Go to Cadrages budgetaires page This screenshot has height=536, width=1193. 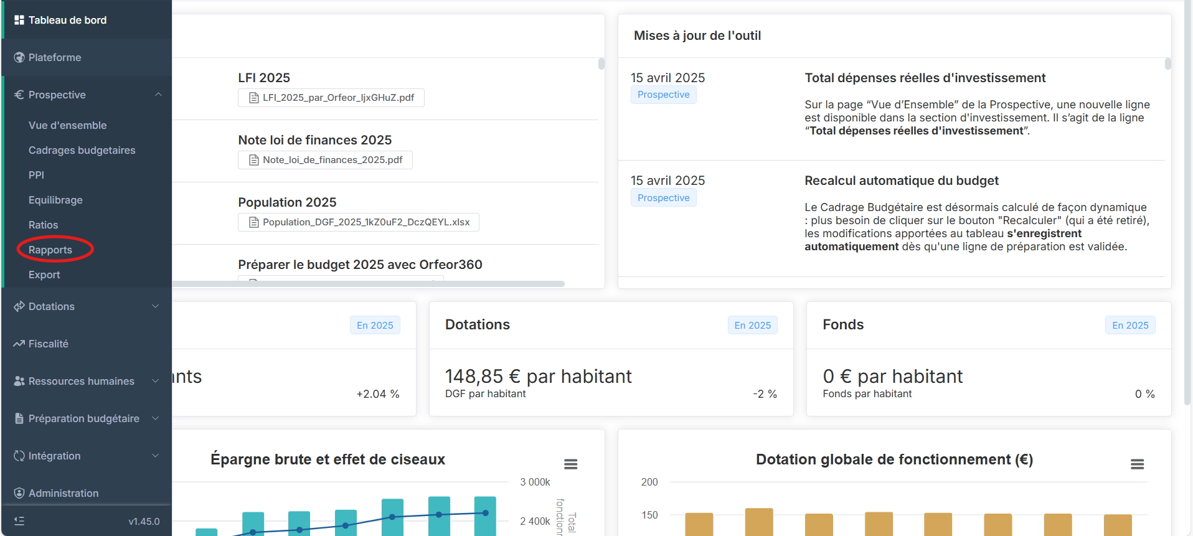pyautogui.click(x=82, y=150)
